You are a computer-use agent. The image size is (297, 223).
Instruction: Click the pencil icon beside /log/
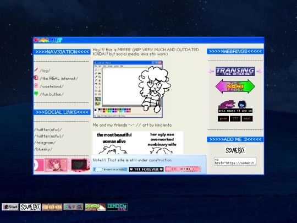[36, 70]
